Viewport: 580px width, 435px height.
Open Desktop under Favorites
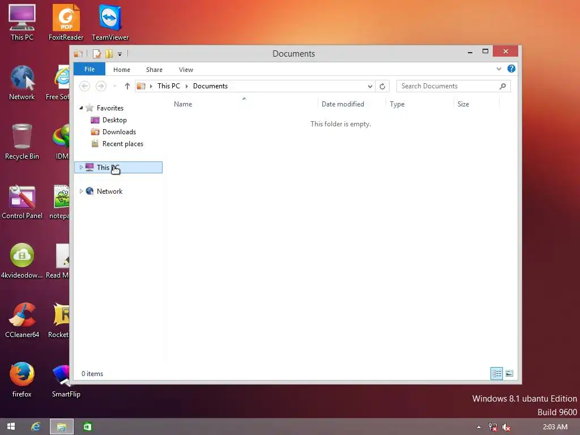click(114, 120)
